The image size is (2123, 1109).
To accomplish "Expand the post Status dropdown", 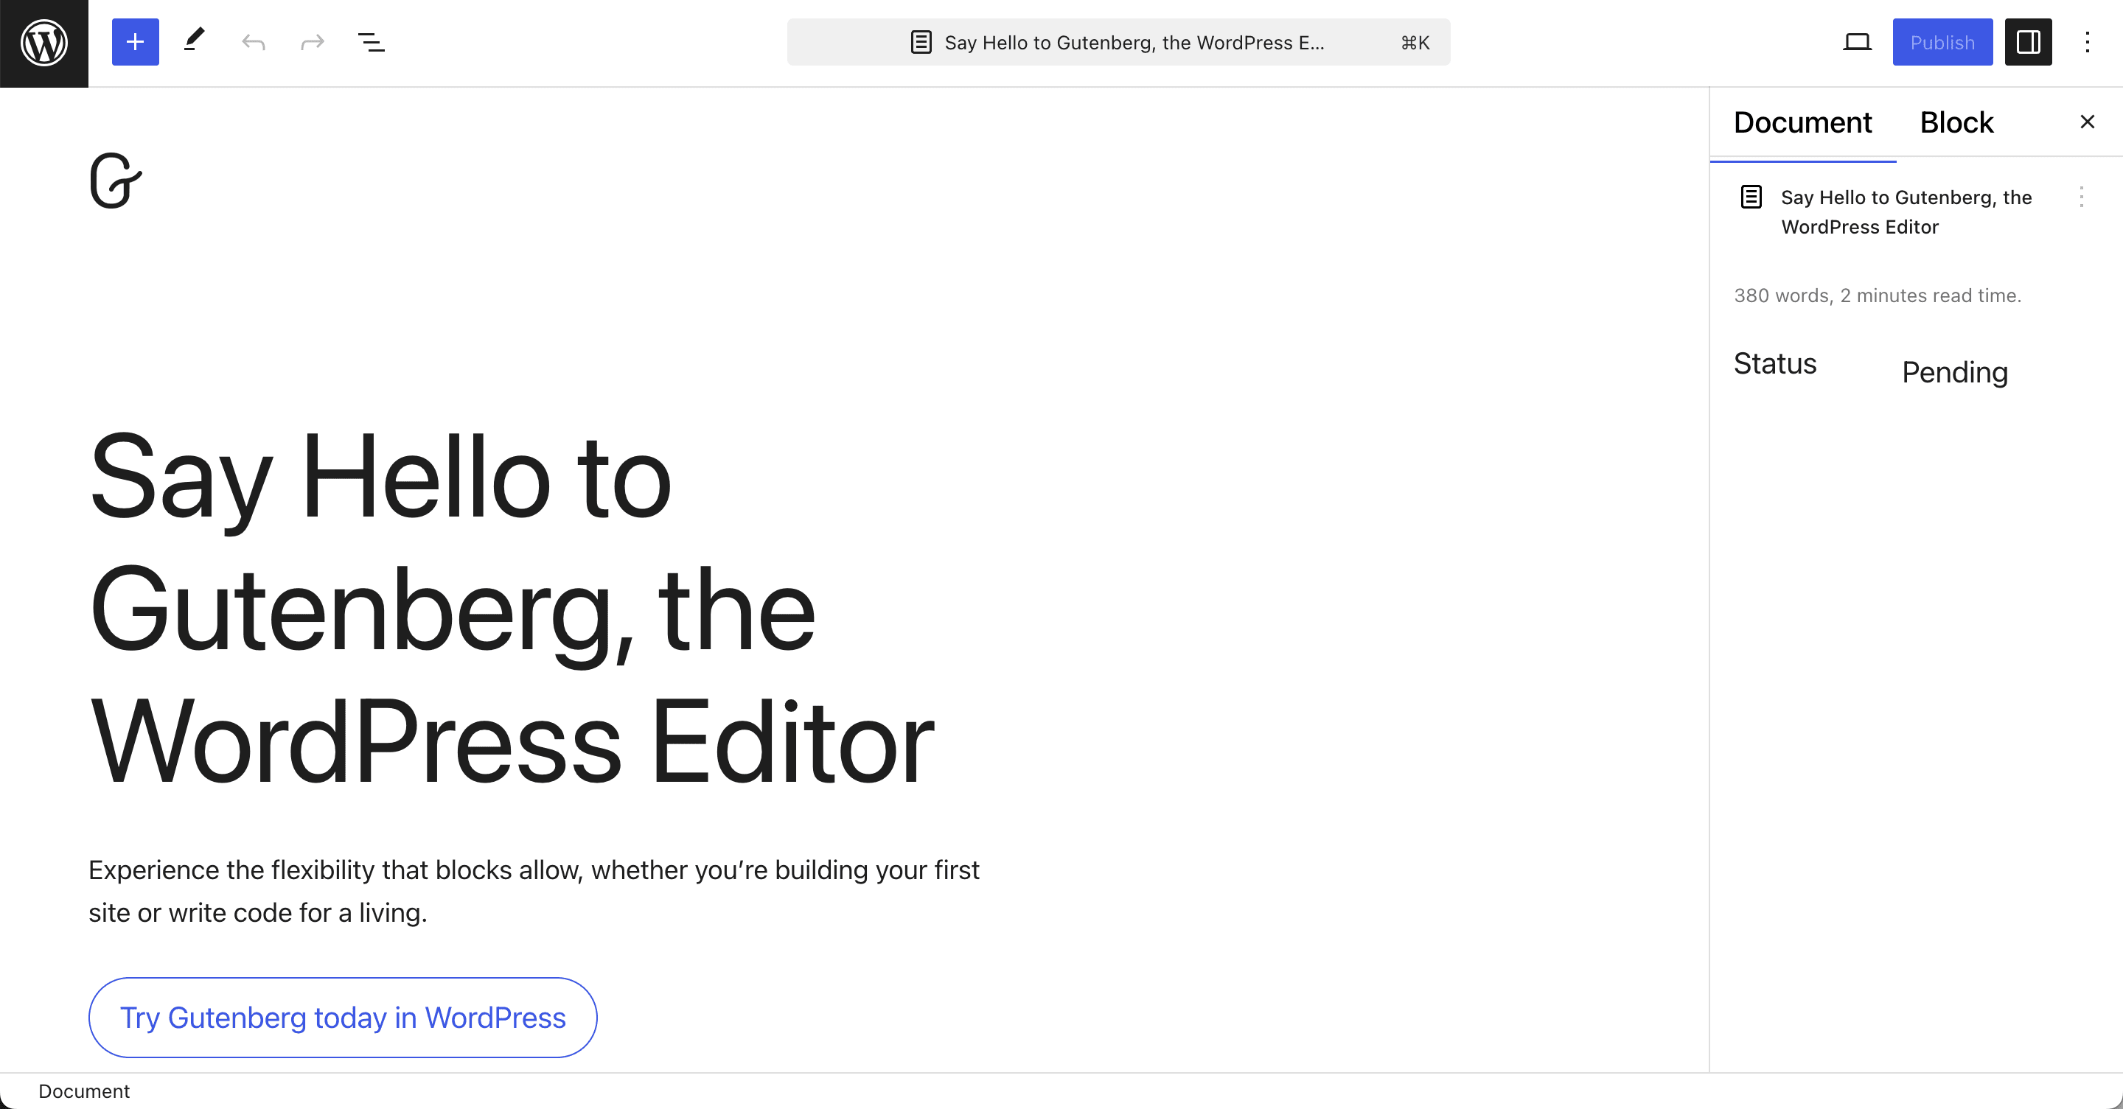I will coord(1956,372).
